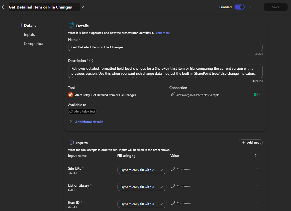Viewport: 291px width, 211px height.
Task: Click the 340/1024 character counter
Action: (256, 81)
